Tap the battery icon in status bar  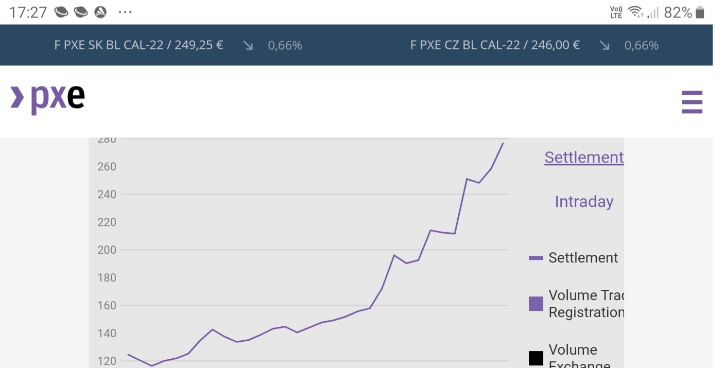[x=699, y=12]
